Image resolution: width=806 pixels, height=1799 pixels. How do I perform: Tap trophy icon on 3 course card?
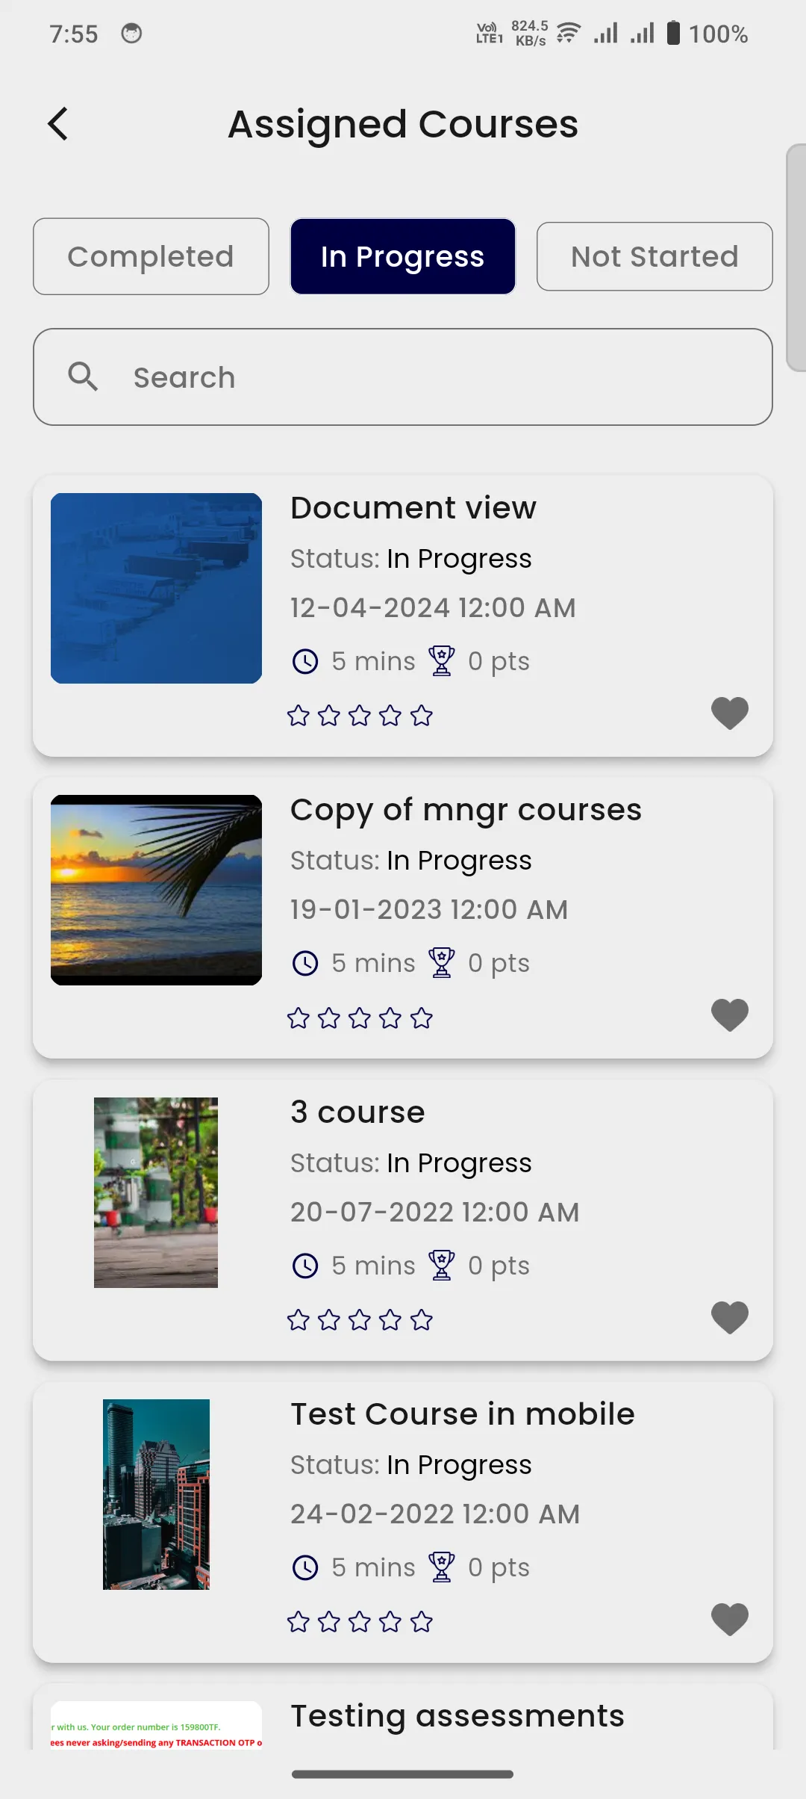[x=441, y=1266]
